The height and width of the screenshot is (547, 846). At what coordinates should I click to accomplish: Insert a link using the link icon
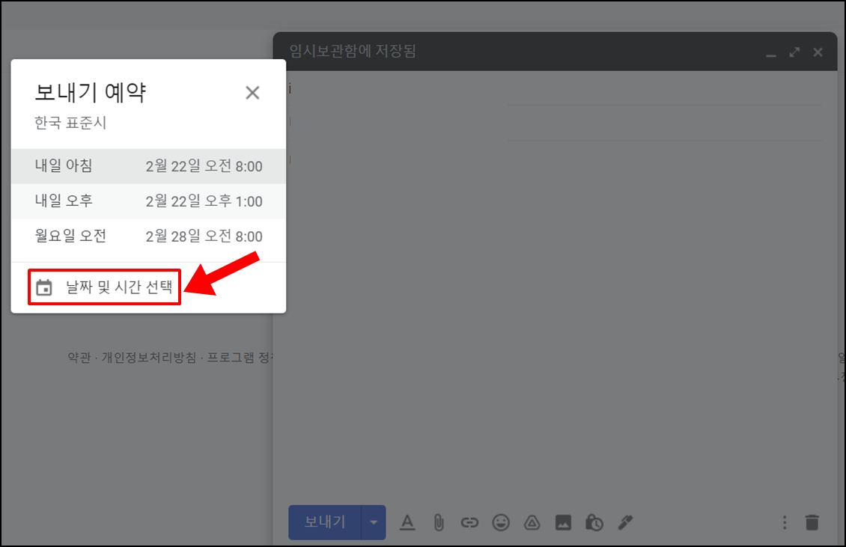coord(469,522)
